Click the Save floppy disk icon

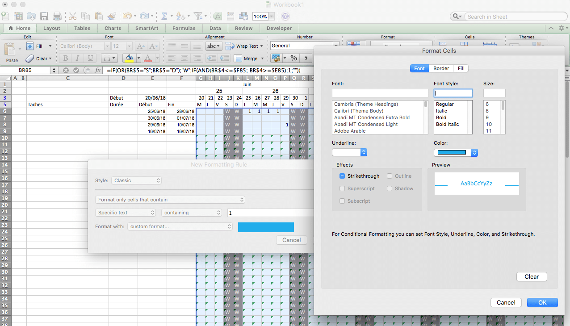tap(44, 17)
